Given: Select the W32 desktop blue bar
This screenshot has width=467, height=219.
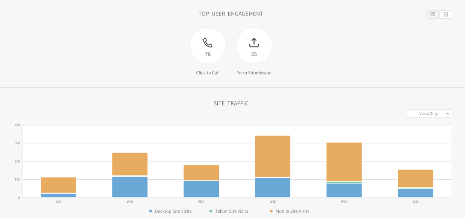Looking at the screenshot, I should (415, 193).
